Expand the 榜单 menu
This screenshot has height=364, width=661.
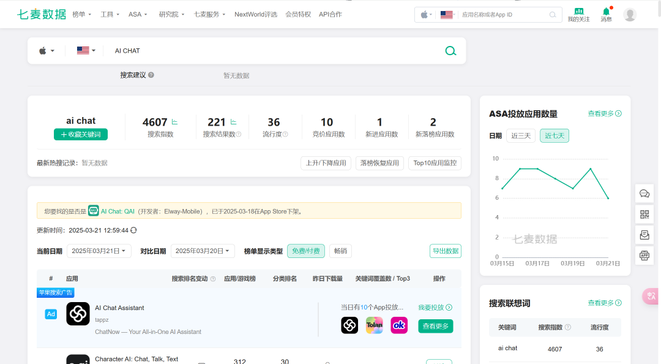click(82, 14)
